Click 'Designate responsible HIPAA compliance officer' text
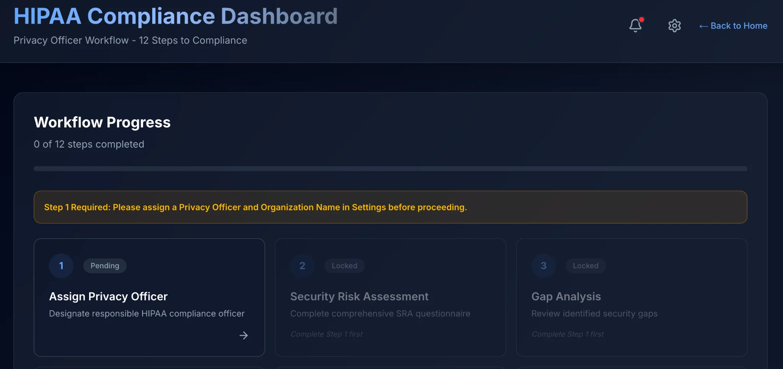This screenshot has height=369, width=783. coord(147,314)
